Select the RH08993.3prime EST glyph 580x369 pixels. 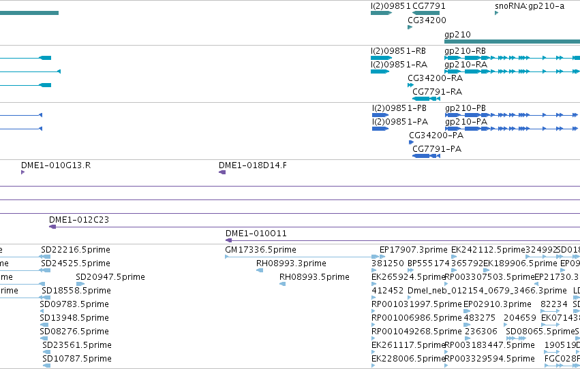(260, 270)
